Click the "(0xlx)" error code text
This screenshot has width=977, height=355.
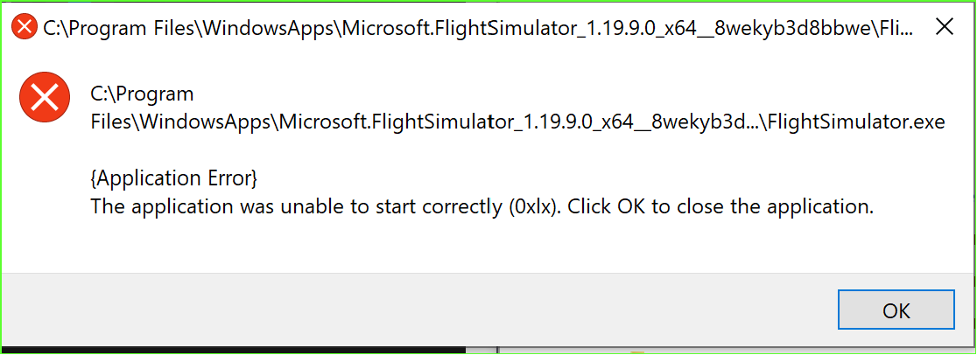(530, 207)
